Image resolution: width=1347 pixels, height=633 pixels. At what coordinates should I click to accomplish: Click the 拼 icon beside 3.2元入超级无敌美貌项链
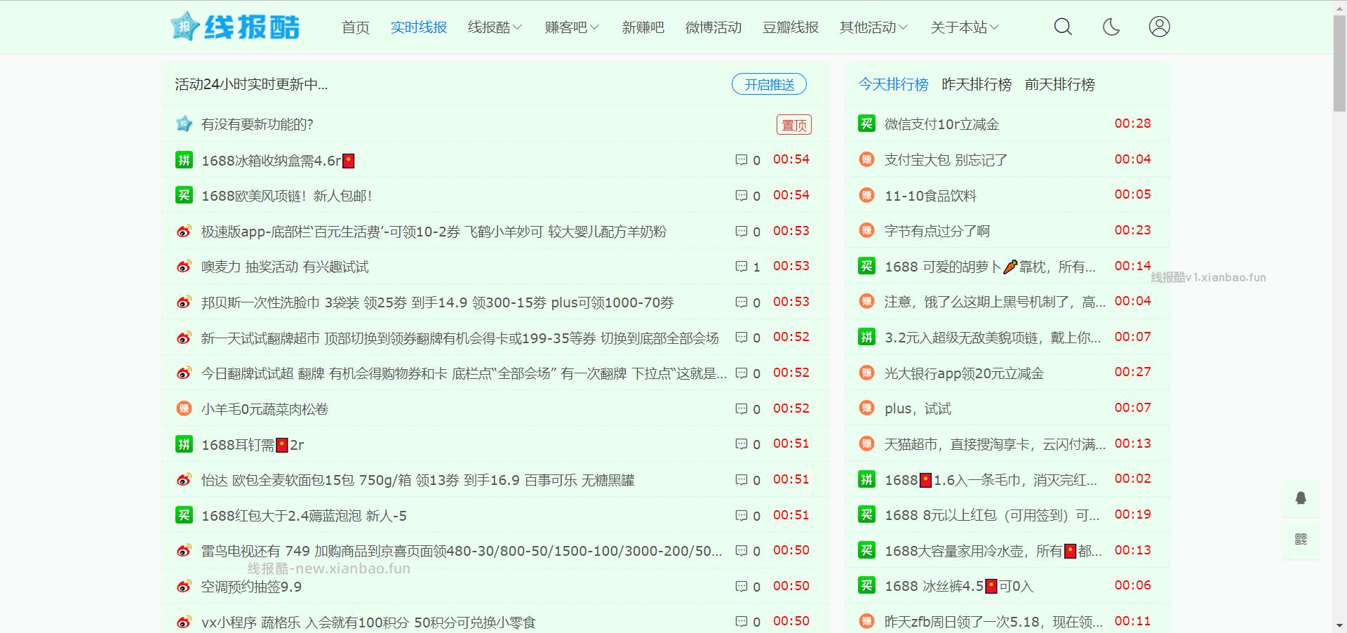866,337
